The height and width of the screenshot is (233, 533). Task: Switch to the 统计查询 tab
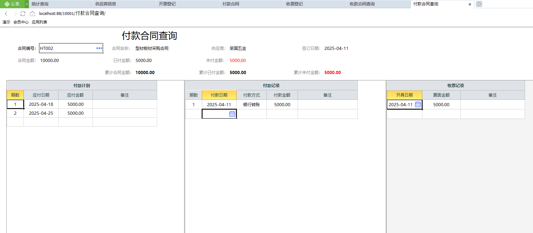[61, 4]
